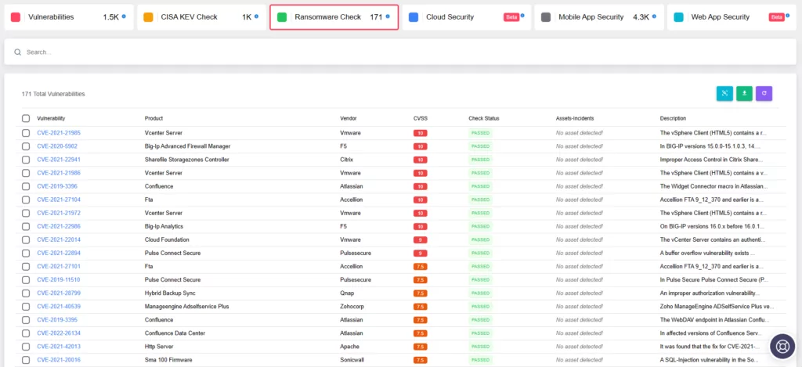Switch to the CISA KEV Check tab

[x=201, y=17]
